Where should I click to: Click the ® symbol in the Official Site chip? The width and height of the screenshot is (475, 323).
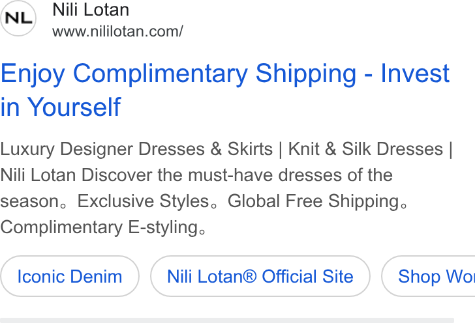[x=249, y=276]
